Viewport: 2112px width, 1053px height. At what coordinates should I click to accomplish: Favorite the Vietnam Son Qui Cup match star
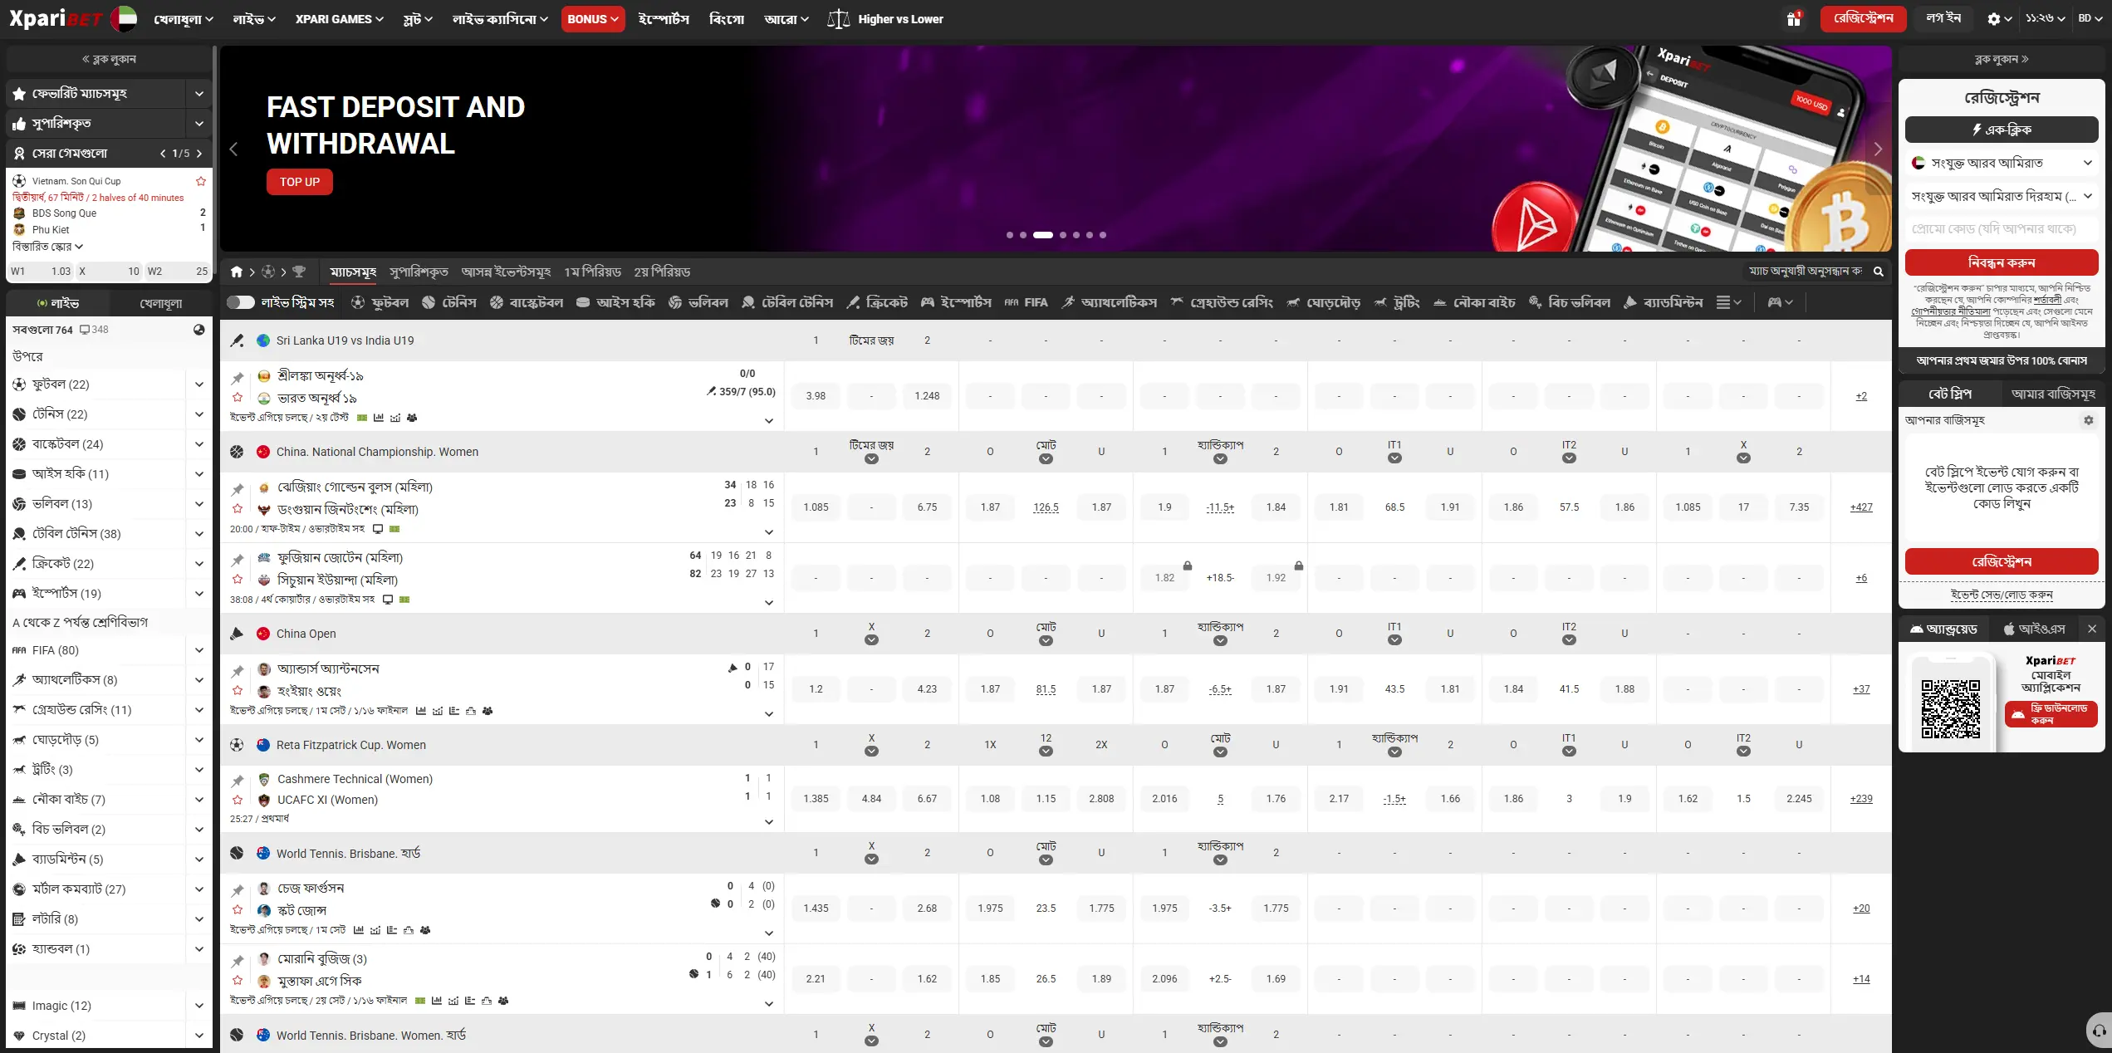(200, 181)
